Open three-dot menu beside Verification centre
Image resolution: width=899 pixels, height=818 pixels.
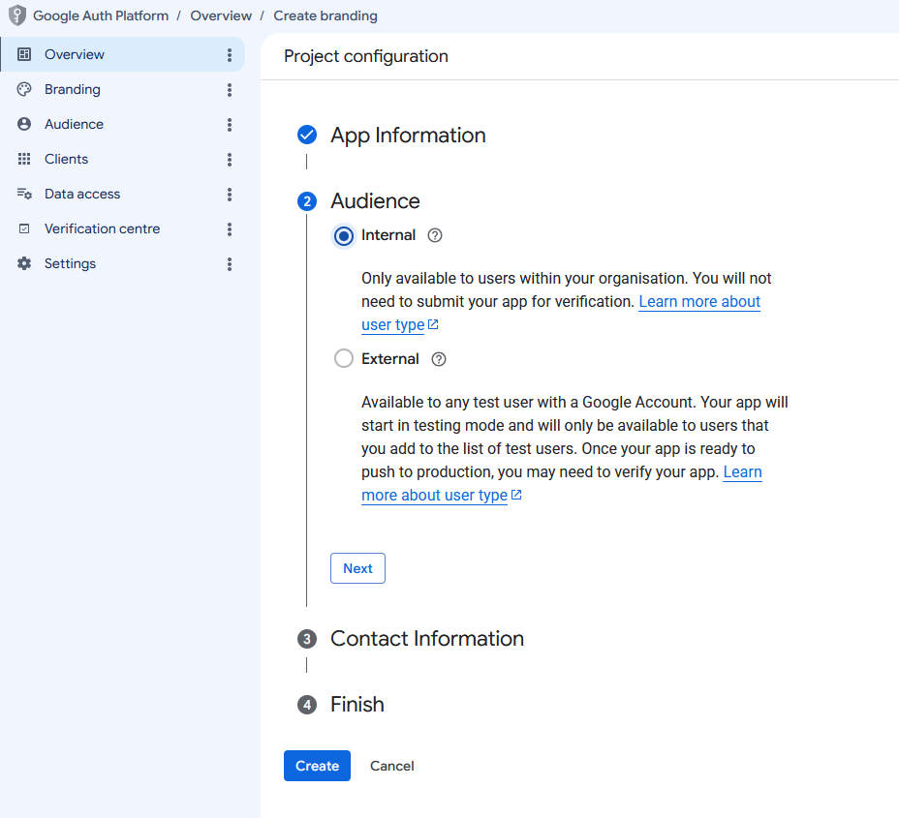(230, 229)
